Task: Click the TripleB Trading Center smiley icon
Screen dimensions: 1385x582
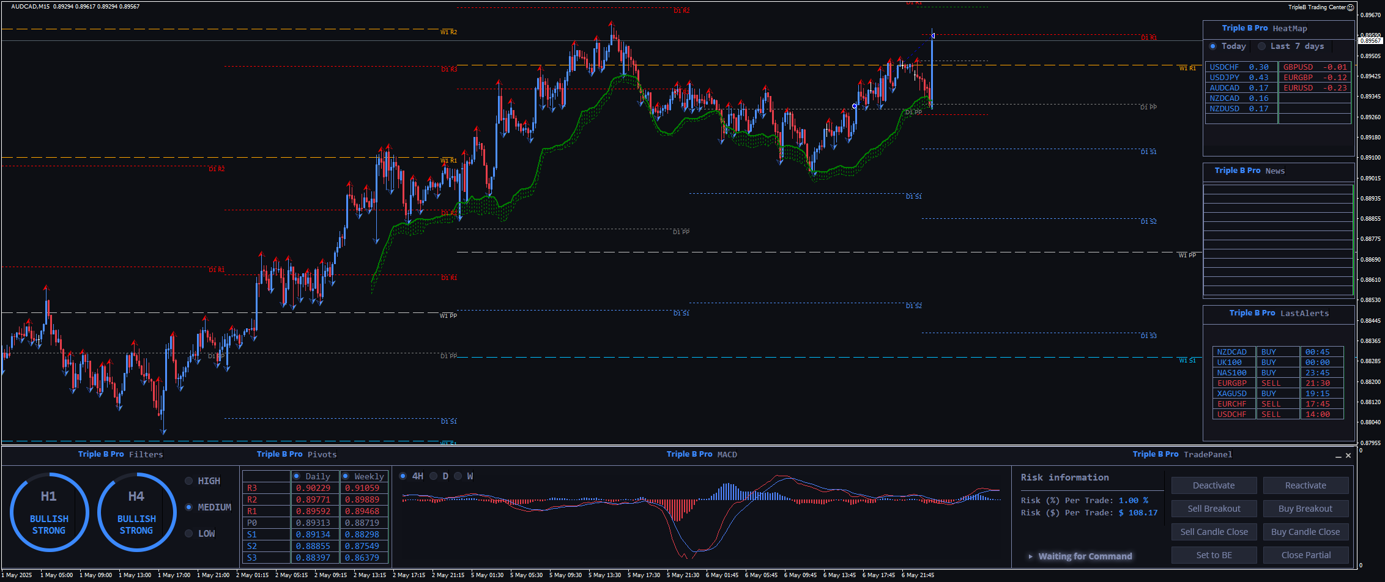Action: [x=1350, y=7]
